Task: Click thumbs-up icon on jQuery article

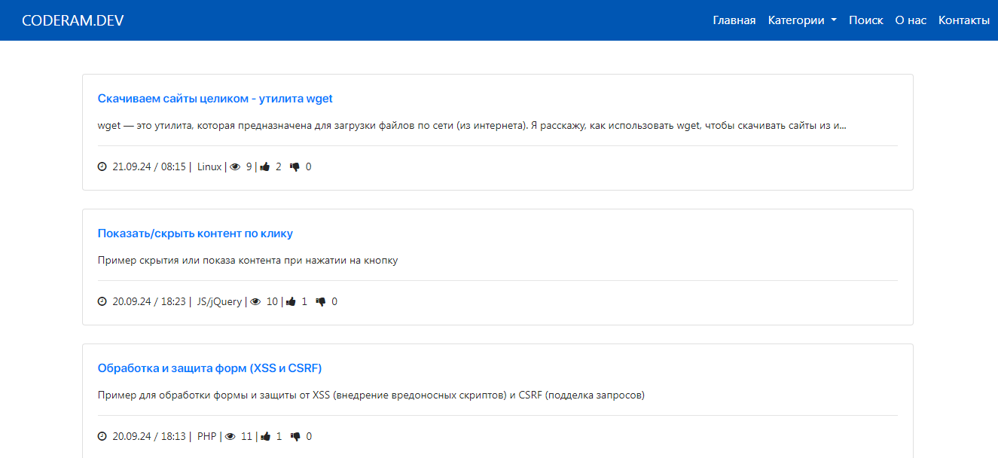Action: click(x=291, y=302)
